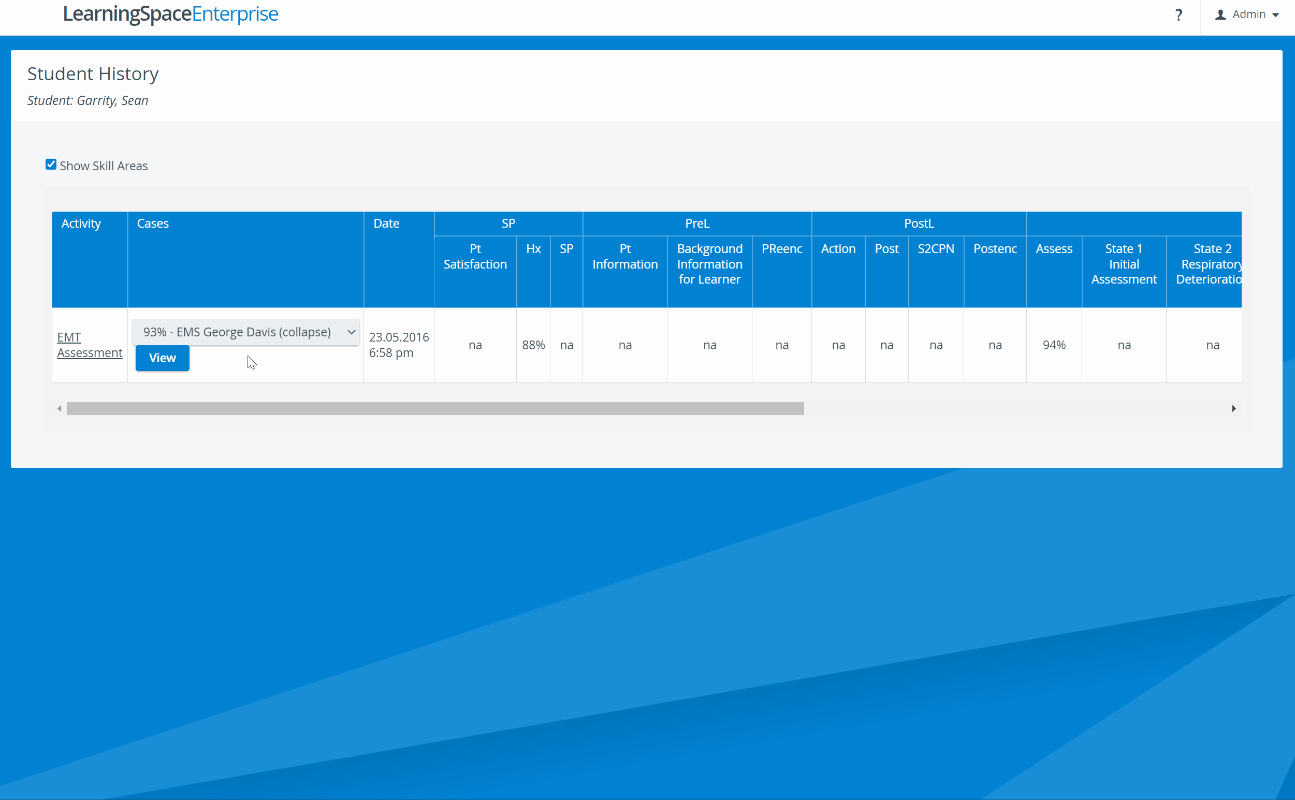Open the EMS George Davis case dropdown
Image resolution: width=1295 pixels, height=800 pixels.
[x=245, y=332]
